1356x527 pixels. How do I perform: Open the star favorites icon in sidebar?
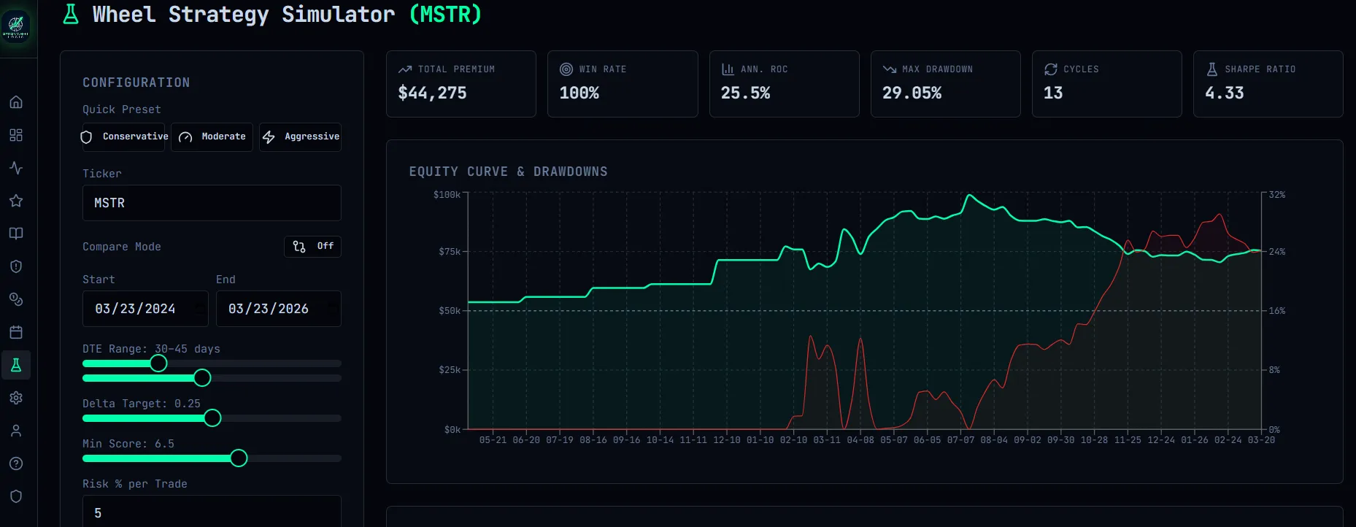tap(16, 201)
